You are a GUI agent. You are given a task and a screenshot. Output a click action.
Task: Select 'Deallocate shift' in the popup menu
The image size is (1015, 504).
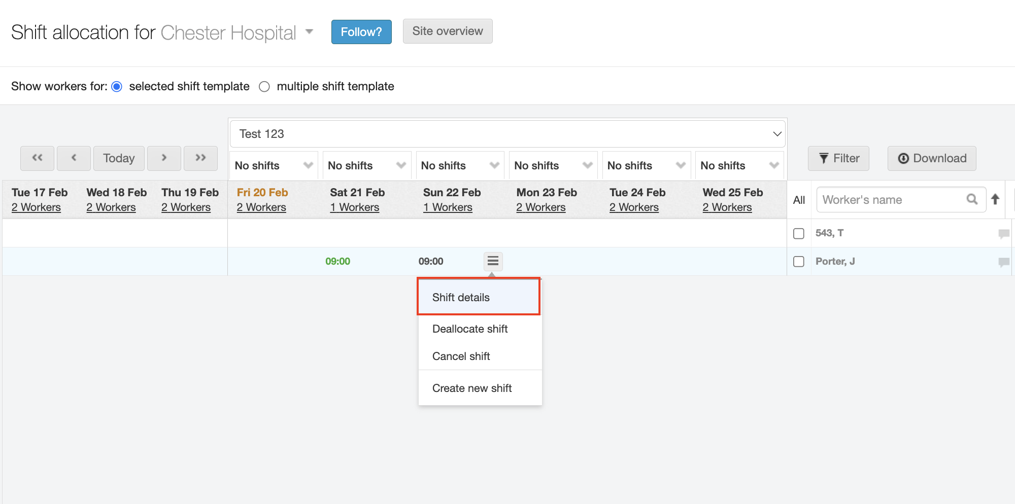(470, 329)
